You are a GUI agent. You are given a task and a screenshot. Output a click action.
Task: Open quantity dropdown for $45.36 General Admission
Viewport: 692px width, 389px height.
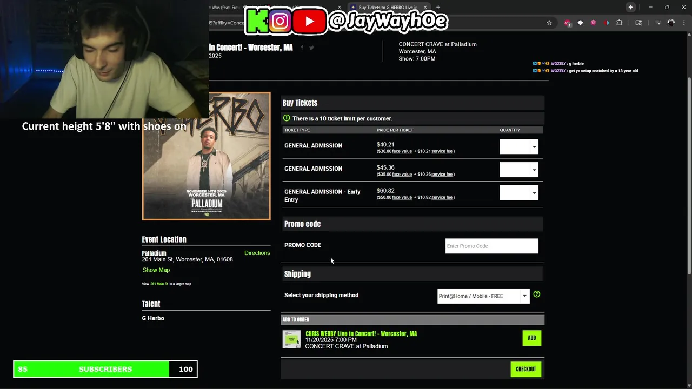pos(519,170)
